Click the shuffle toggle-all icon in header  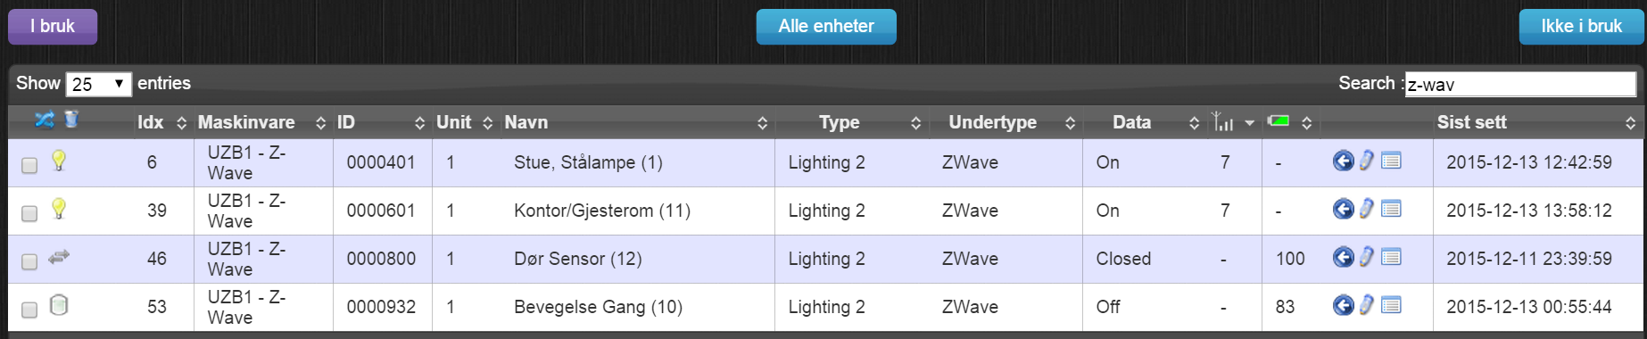pyautogui.click(x=44, y=120)
